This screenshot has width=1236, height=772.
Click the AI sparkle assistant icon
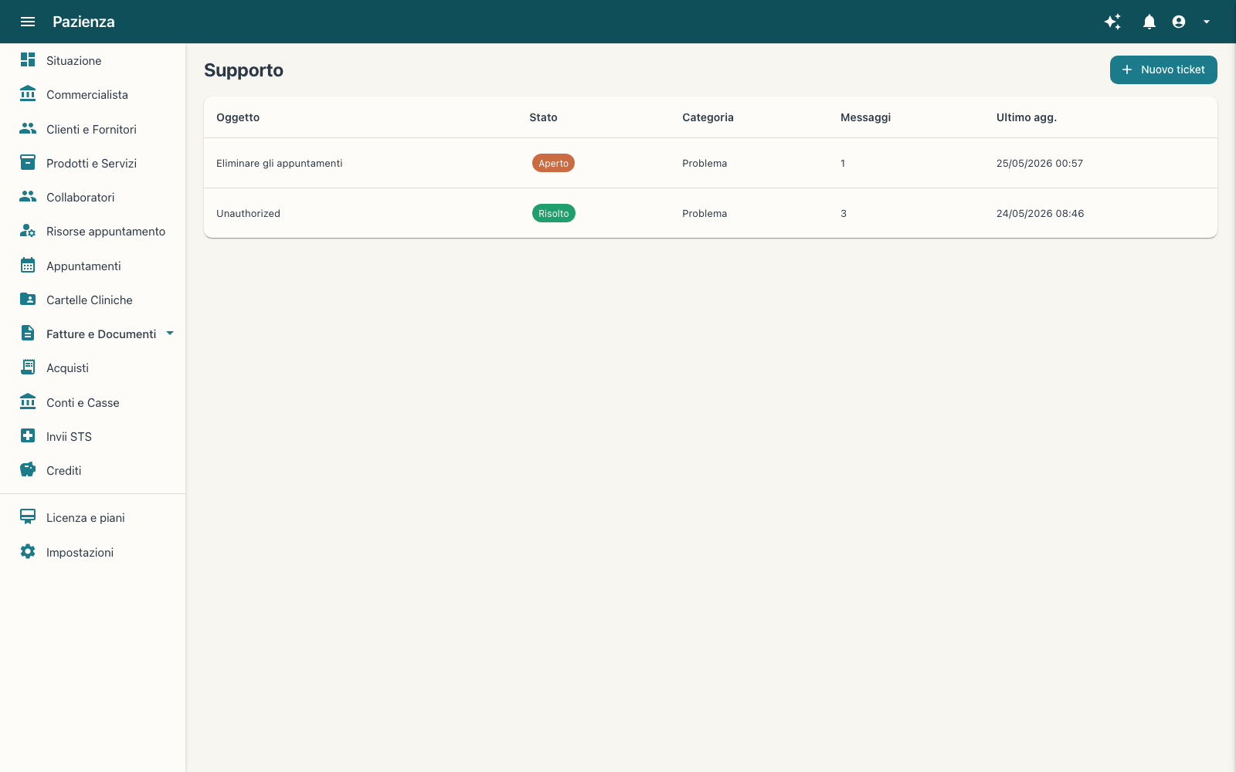(1112, 22)
